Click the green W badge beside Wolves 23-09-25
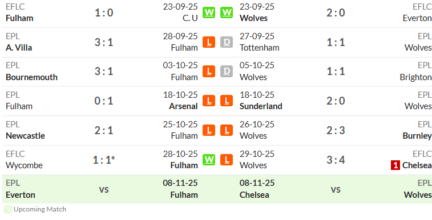This screenshot has height=220, width=432. pos(227,13)
